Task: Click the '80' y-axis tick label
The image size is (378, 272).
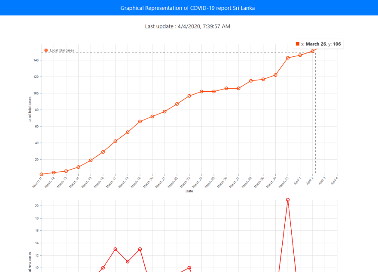Action: pos(37,110)
